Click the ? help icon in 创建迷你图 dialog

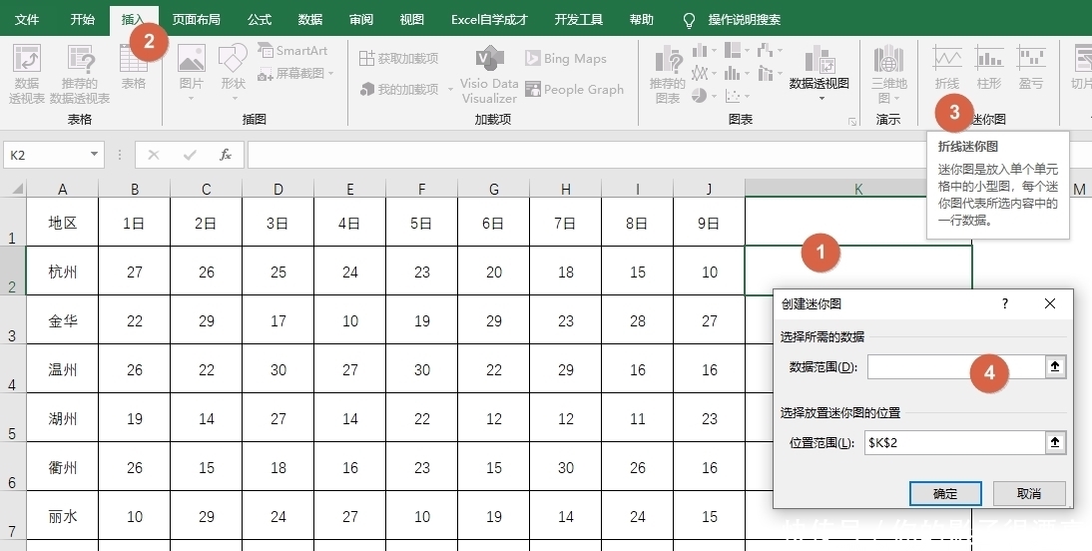click(1005, 303)
